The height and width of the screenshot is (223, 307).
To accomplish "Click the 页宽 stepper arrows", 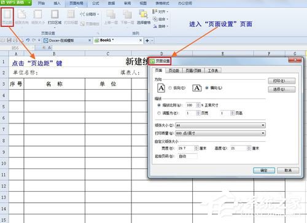I will [x=198, y=113].
